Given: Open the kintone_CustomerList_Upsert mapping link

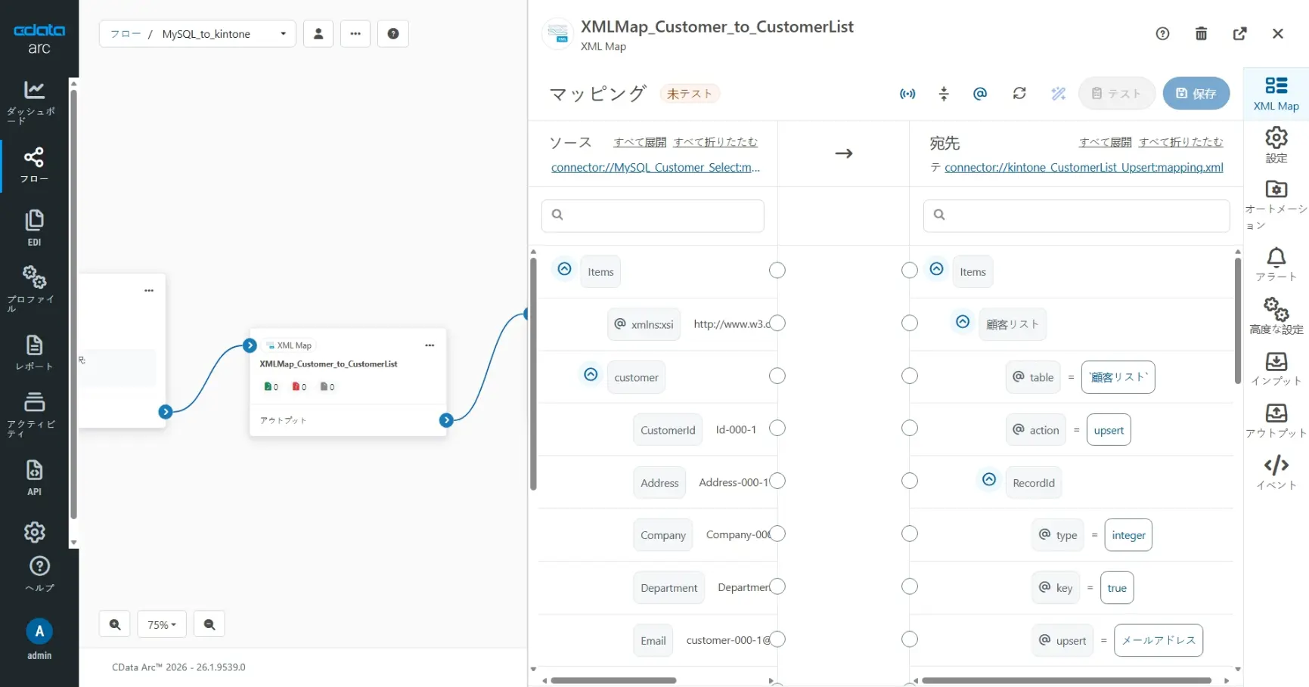Looking at the screenshot, I should (1084, 168).
